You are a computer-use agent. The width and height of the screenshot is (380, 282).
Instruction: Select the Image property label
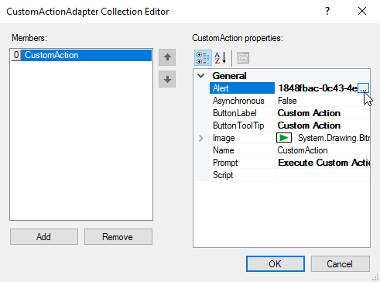pos(242,138)
